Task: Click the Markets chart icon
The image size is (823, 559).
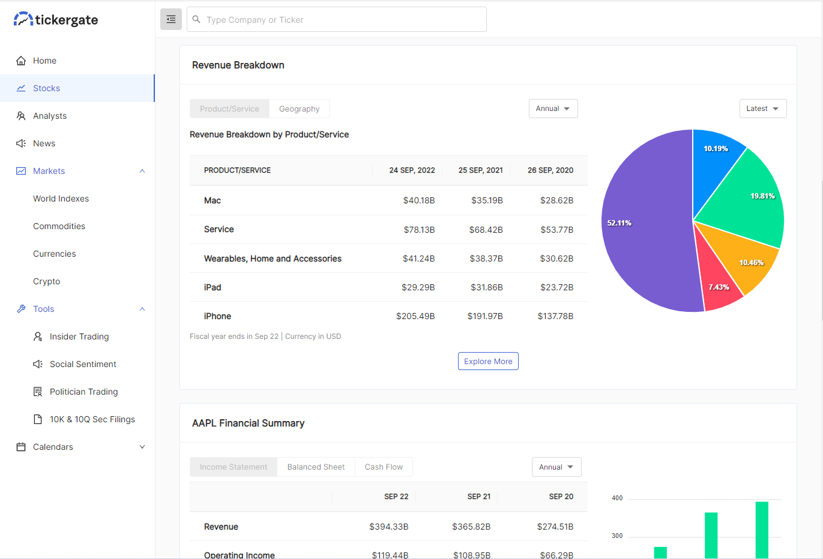Action: coord(21,171)
